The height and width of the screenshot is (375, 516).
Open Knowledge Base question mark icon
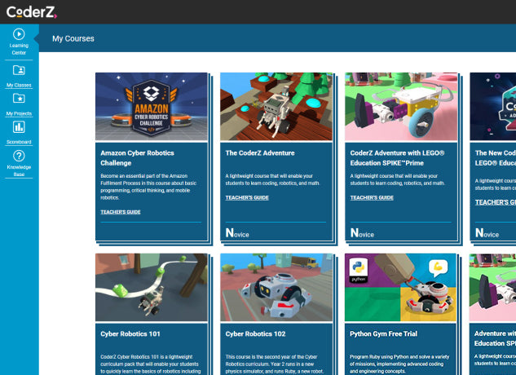coord(19,156)
